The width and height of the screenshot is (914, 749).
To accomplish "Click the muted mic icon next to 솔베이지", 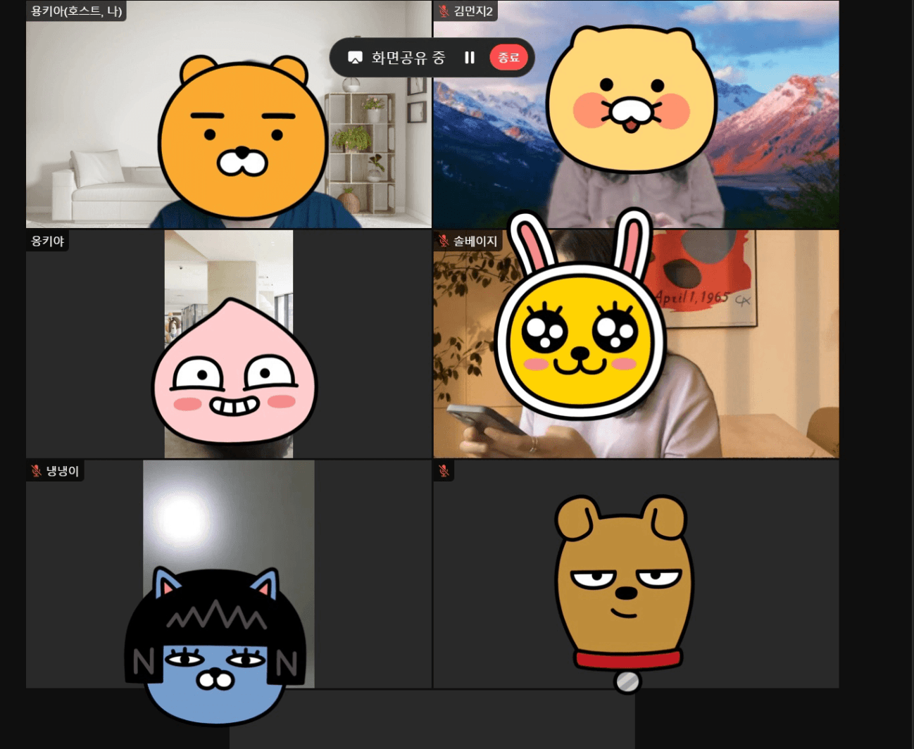I will (444, 241).
